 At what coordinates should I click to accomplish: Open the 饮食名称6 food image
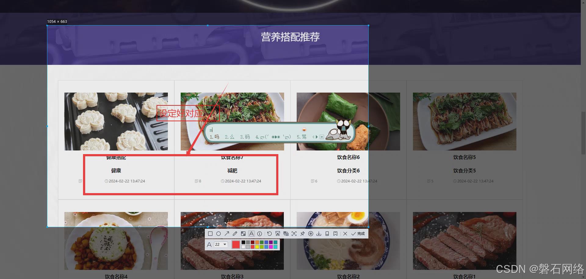click(x=348, y=121)
